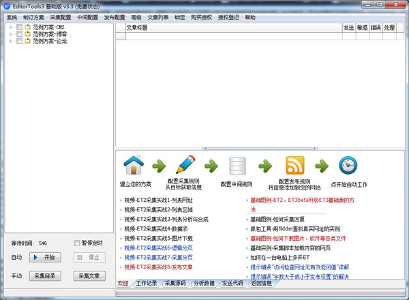Check the box for 范例方案-CMS
409x300 pixels.
[19, 27]
